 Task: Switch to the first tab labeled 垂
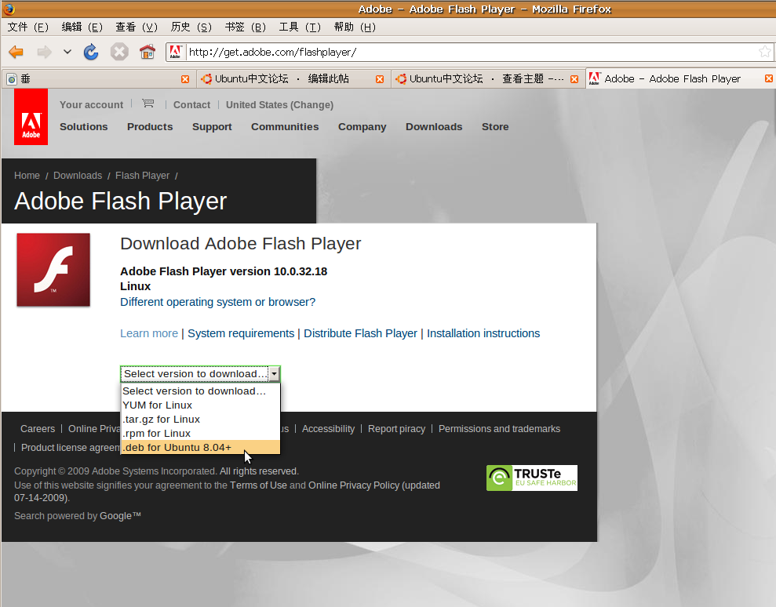click(97, 78)
